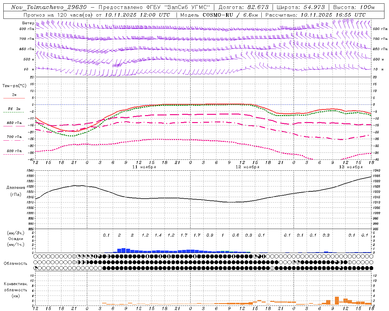The width and height of the screenshot is (389, 311).
Task: Click the Долгота: 82.673 header field
Action: [x=244, y=7]
